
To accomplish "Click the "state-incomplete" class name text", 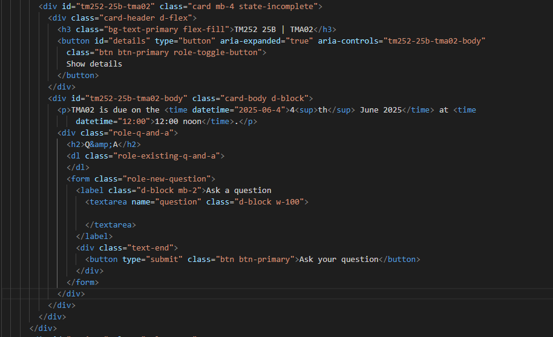I will (276, 6).
